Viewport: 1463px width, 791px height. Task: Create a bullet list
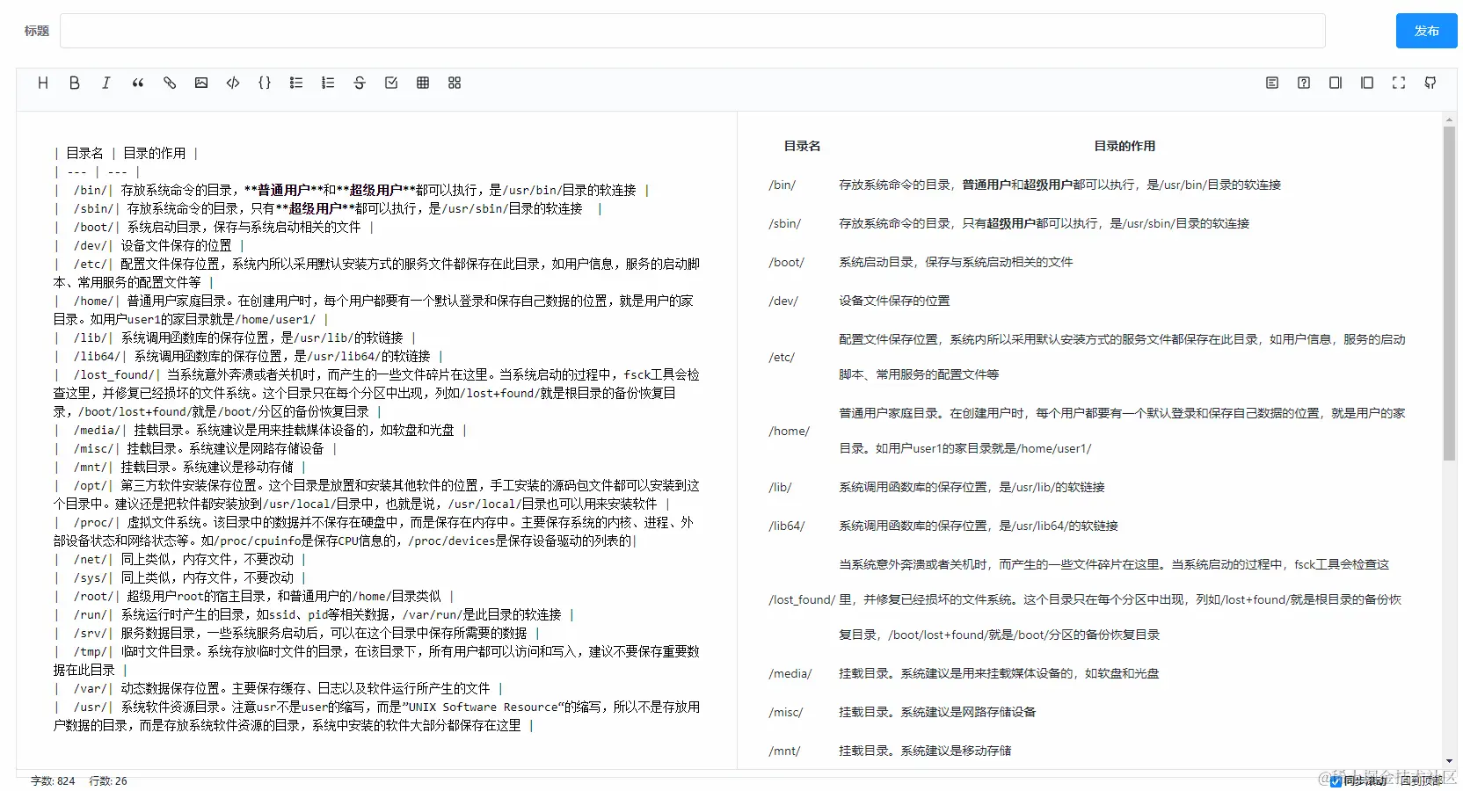coord(296,83)
